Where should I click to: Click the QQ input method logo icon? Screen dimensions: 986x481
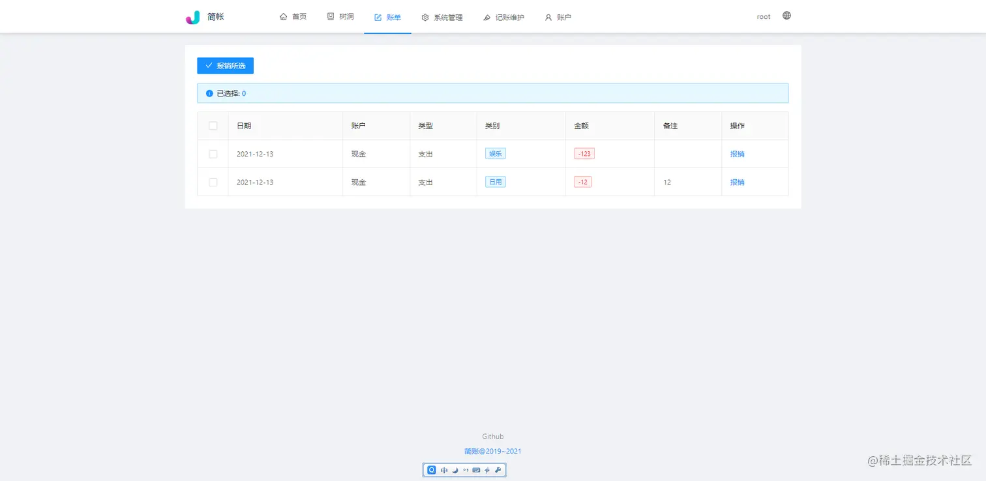432,470
